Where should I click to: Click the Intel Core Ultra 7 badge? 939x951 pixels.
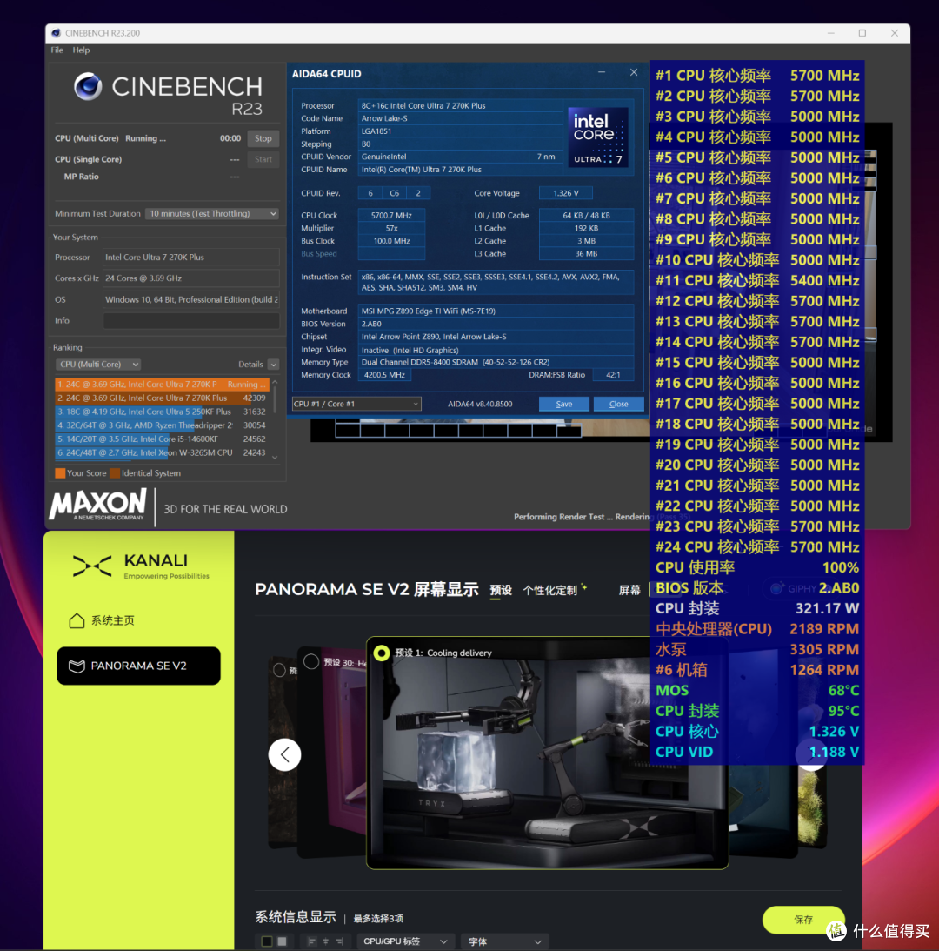(x=597, y=137)
